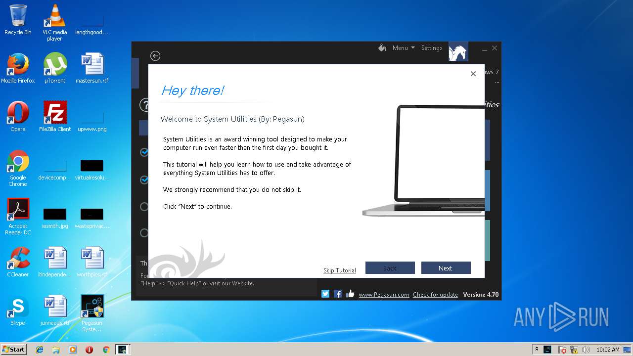Open the Menu dropdown in title bar
633x356 pixels.
pyautogui.click(x=404, y=48)
